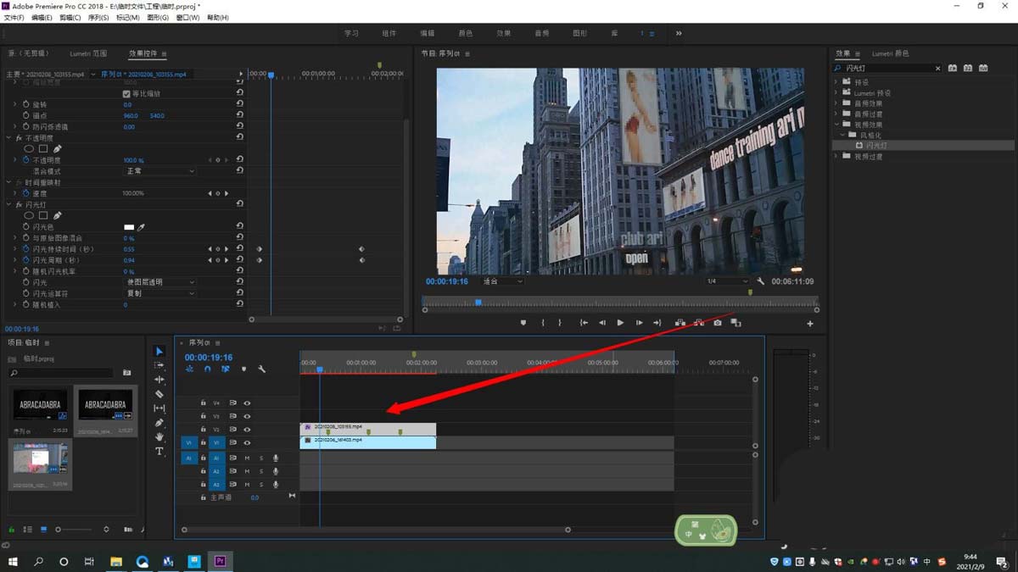
Task: Open the 适合 zoom level dropdown
Action: coord(502,281)
